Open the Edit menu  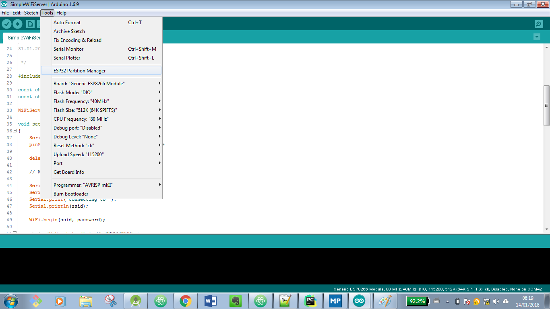coord(17,13)
